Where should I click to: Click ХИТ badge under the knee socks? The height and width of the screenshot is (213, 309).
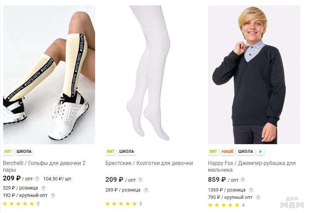(x=8, y=152)
